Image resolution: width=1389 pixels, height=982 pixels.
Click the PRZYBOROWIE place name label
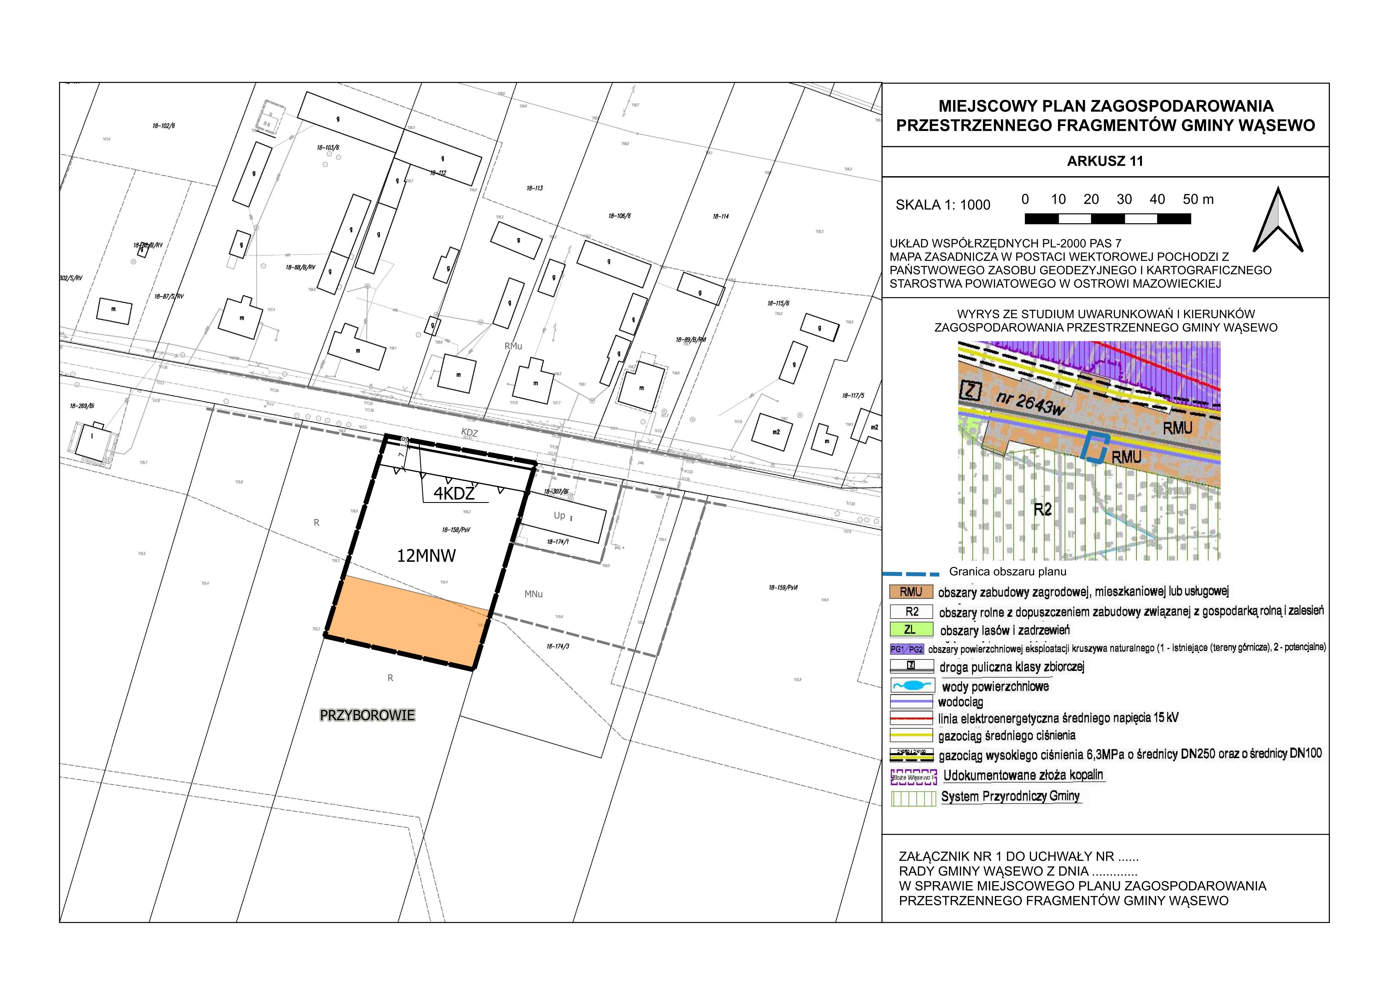point(367,715)
